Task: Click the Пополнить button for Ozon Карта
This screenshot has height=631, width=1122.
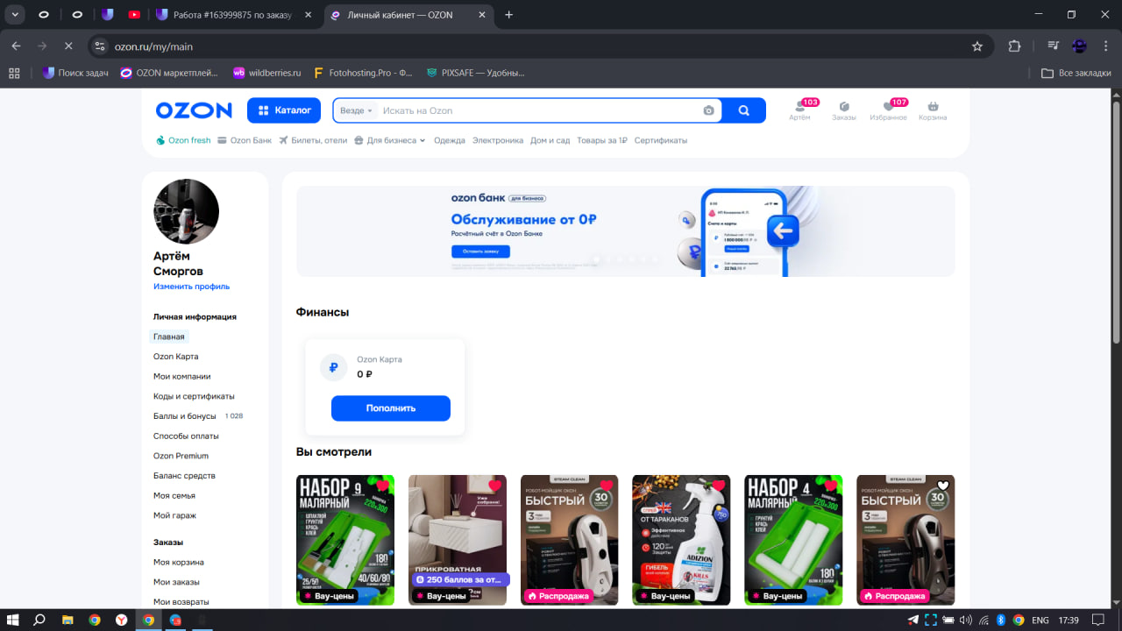Action: click(x=391, y=408)
